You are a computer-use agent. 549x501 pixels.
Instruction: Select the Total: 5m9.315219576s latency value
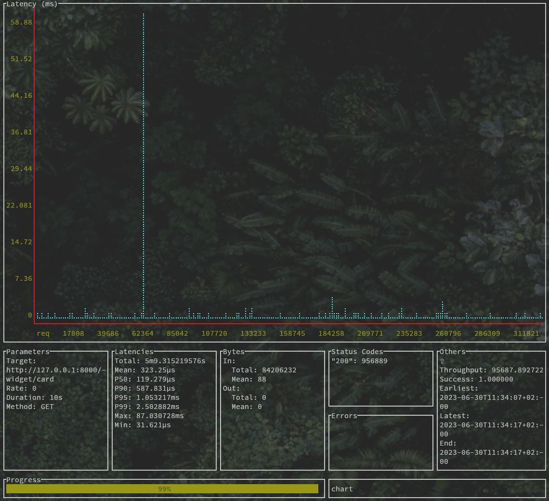pyautogui.click(x=160, y=361)
